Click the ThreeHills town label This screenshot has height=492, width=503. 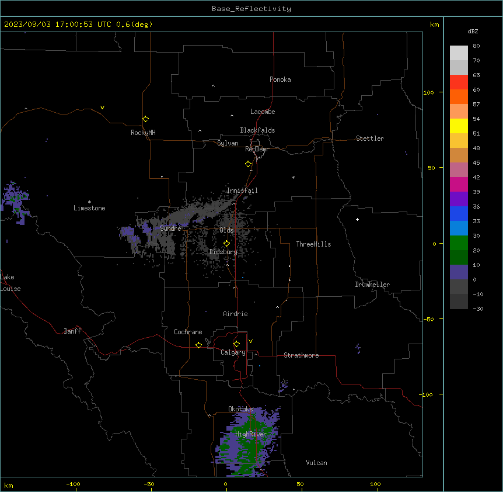313,244
